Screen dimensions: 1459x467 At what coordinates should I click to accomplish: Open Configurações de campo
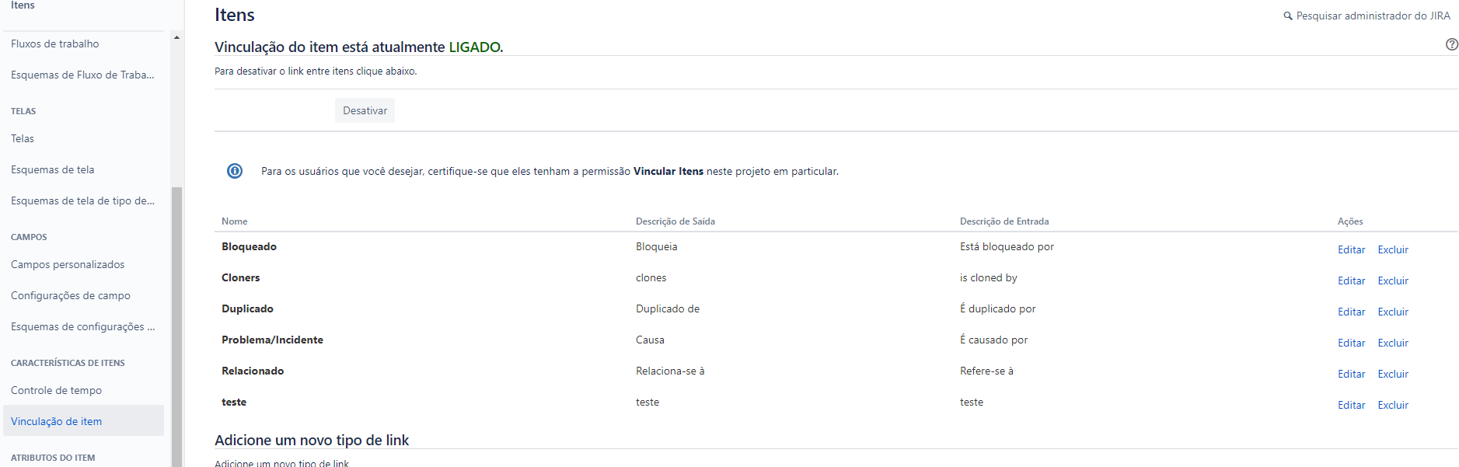pyautogui.click(x=71, y=296)
